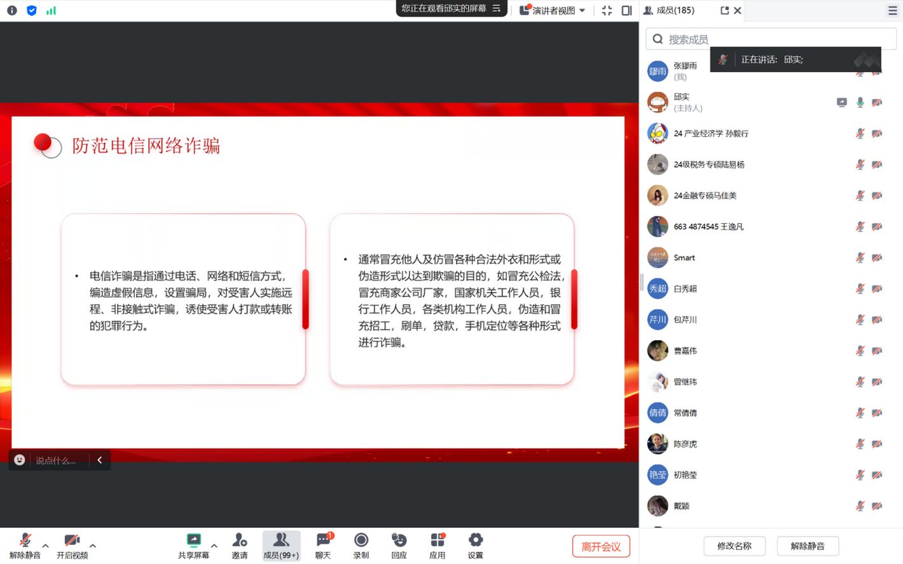Open meeting 设置 settings
903x564 pixels.
tap(476, 546)
